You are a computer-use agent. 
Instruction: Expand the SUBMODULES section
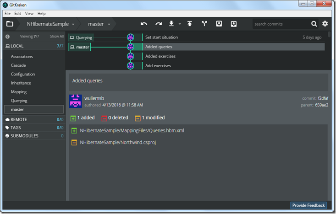click(34, 136)
